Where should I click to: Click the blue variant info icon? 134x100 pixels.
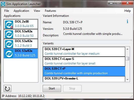(x=127, y=21)
